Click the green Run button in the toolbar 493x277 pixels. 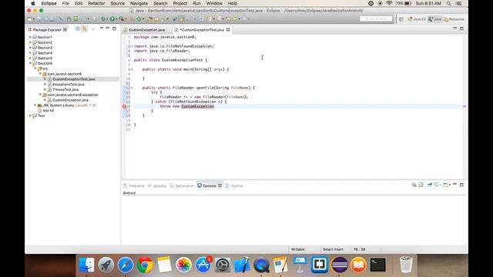[x=112, y=18]
